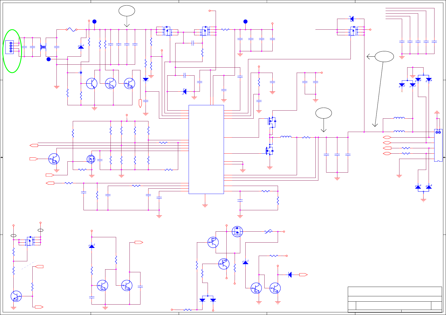Select the upper transistor of bottom-center PNP pair
The height and width of the screenshot is (315, 446).
[x=213, y=242]
